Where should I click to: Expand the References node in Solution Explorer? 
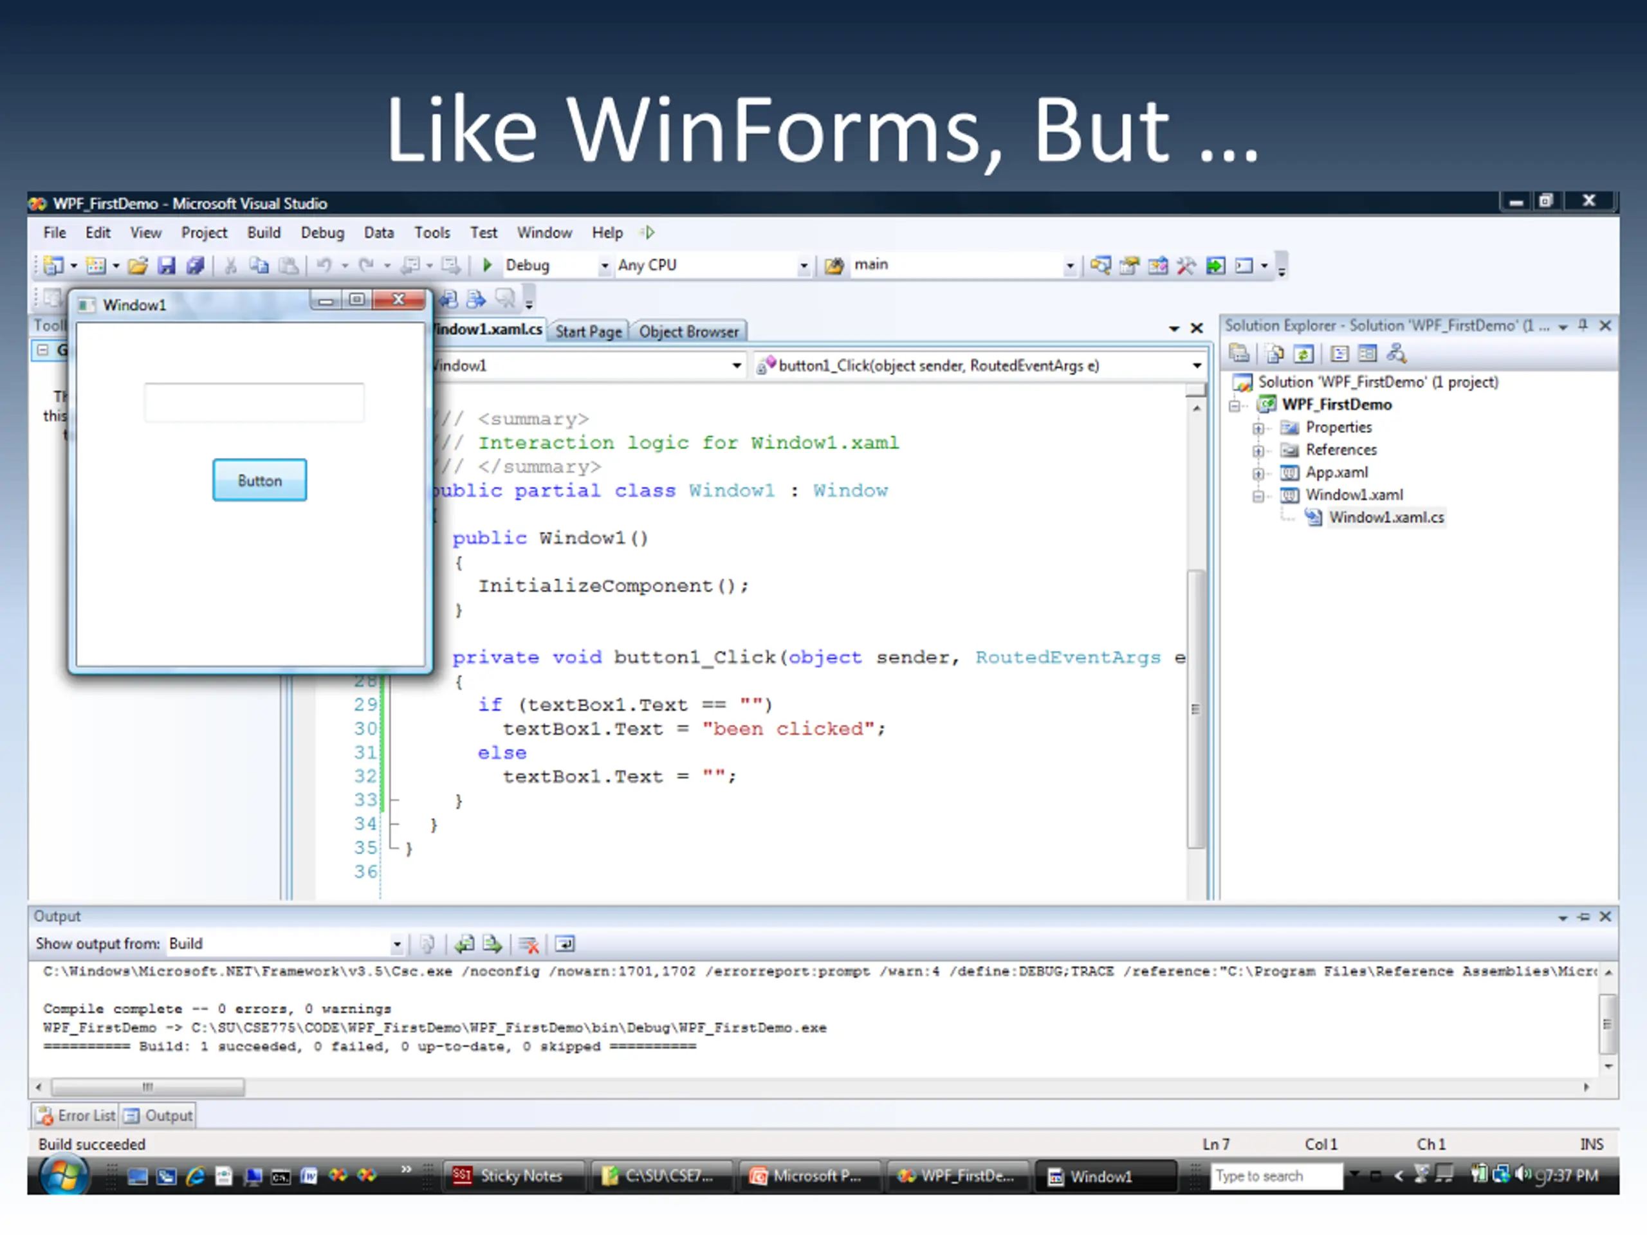point(1258,450)
